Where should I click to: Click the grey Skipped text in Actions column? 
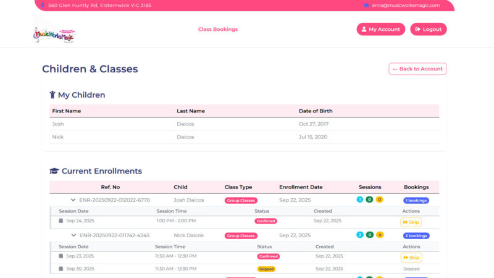[x=411, y=269]
